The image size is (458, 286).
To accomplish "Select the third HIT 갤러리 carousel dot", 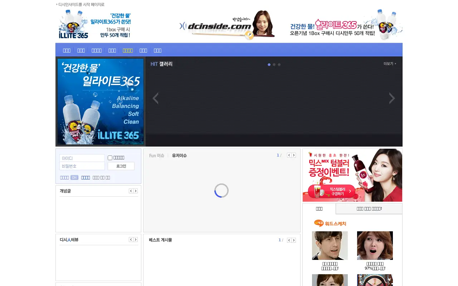I will click(279, 65).
